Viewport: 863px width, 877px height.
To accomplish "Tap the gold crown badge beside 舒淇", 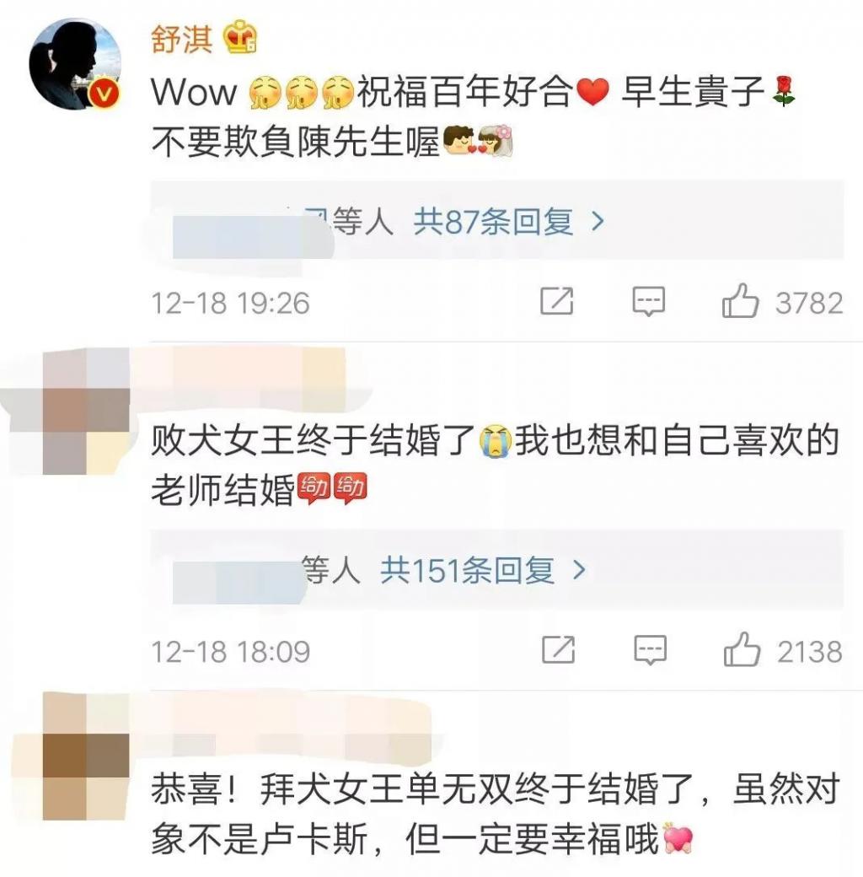I will click(x=240, y=37).
